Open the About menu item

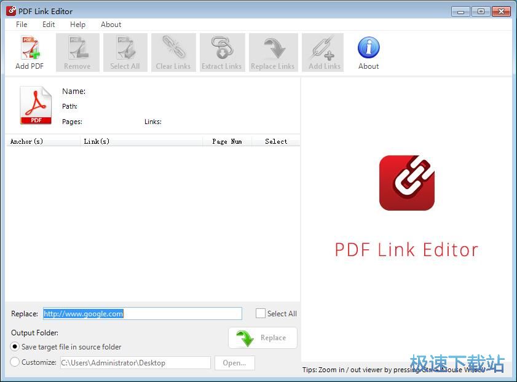point(111,25)
